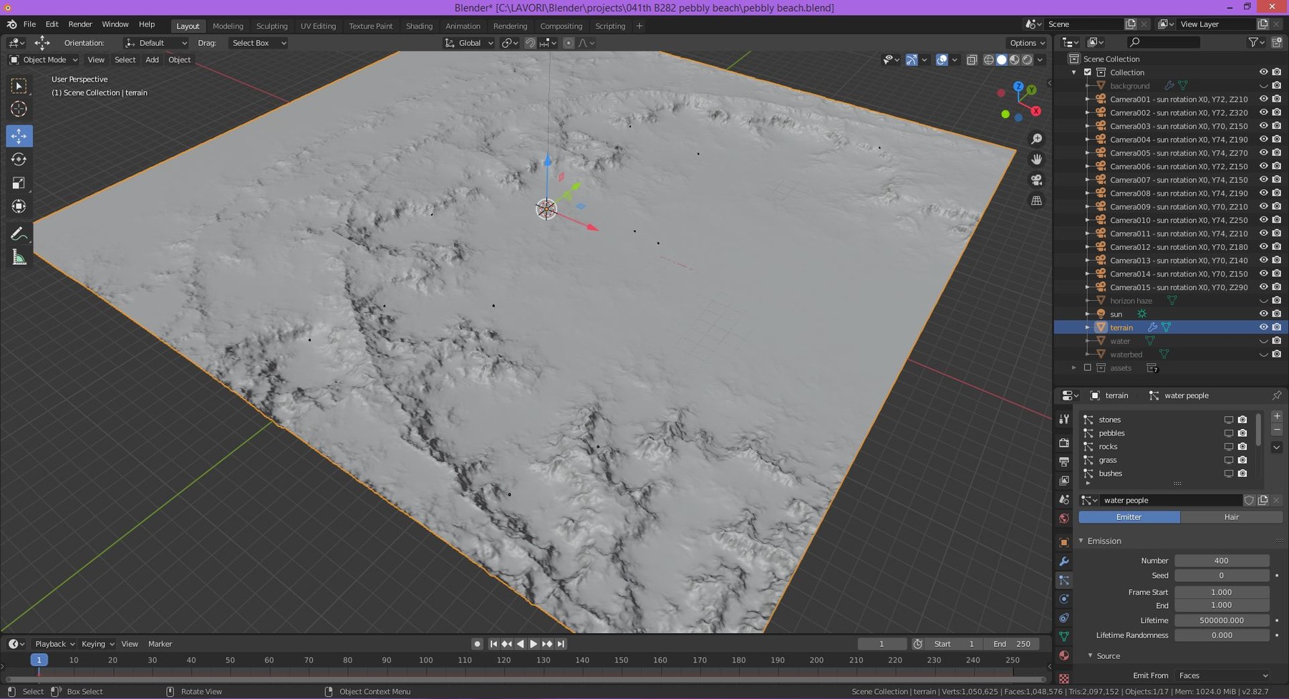
Task: Disable Camera001 render visibility camera icon
Action: [1278, 99]
